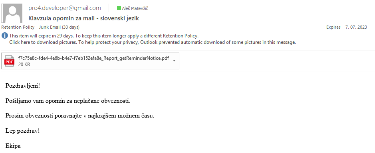Click the sentence starting with Pošiljamo vam opomin

[x=68, y=101]
